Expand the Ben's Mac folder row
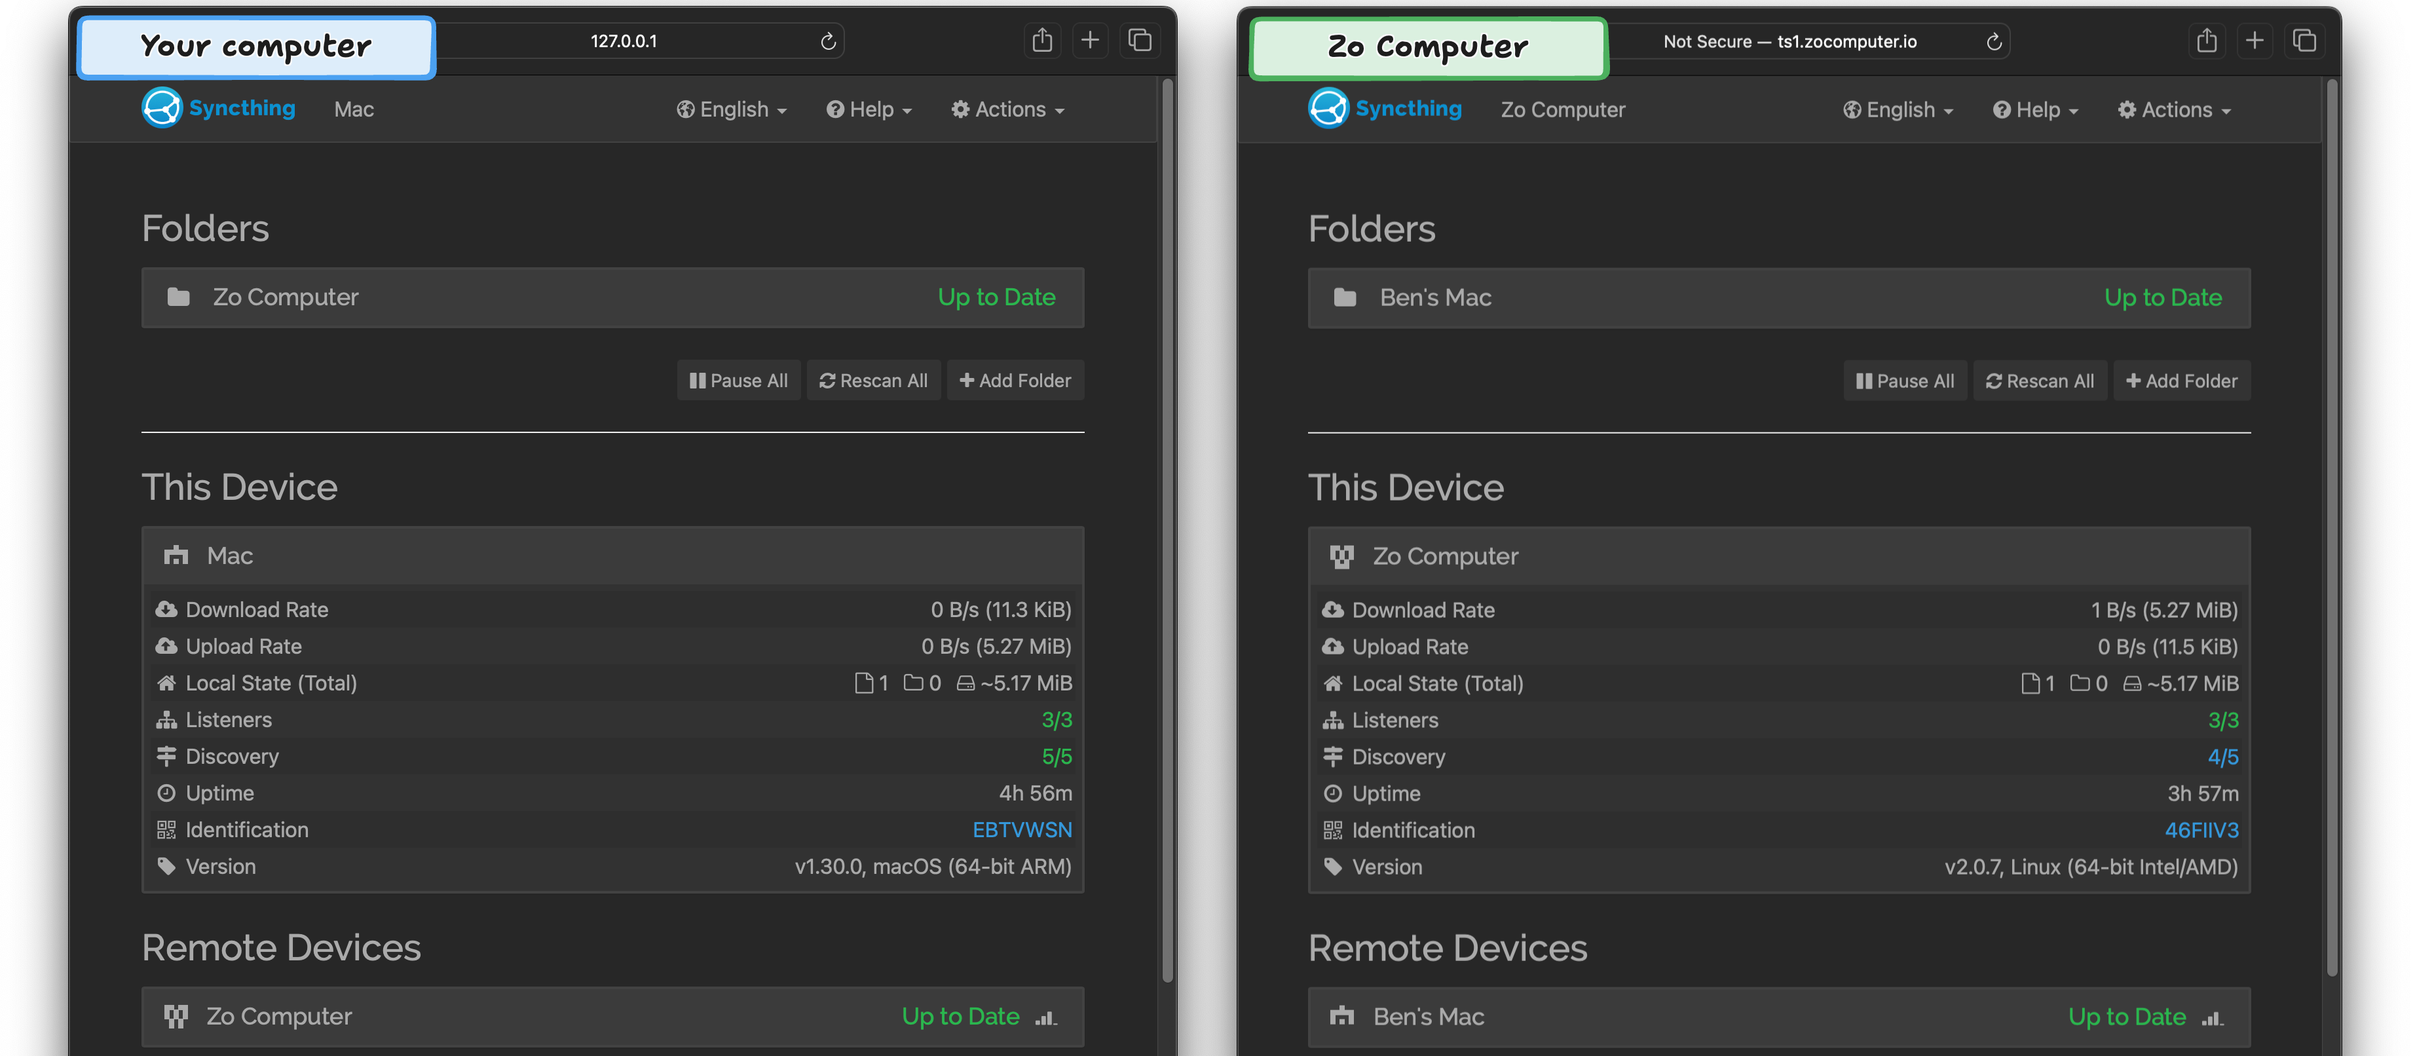This screenshot has height=1056, width=2415. point(1778,297)
